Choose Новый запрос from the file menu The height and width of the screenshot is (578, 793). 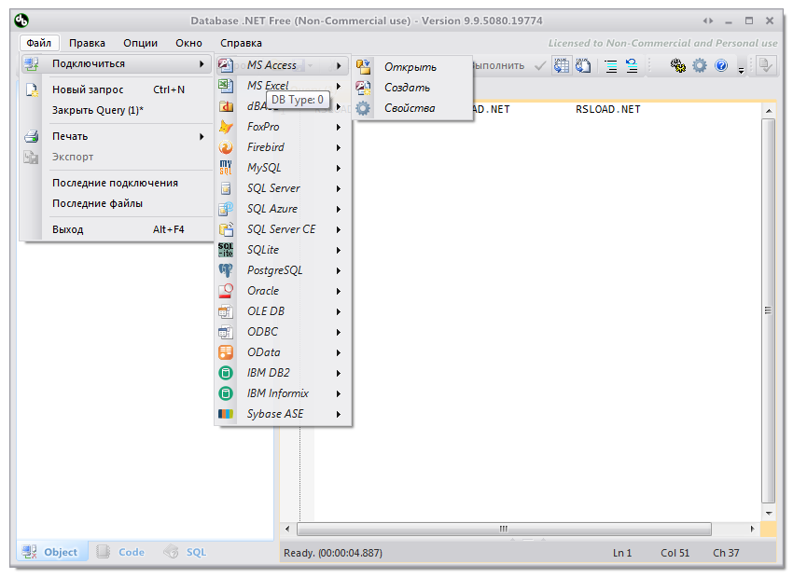point(88,89)
